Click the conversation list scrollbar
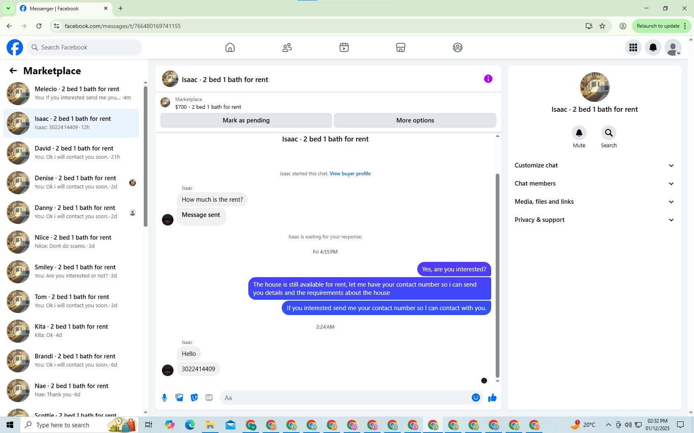Screen dimensions: 694x433 coord(145,157)
